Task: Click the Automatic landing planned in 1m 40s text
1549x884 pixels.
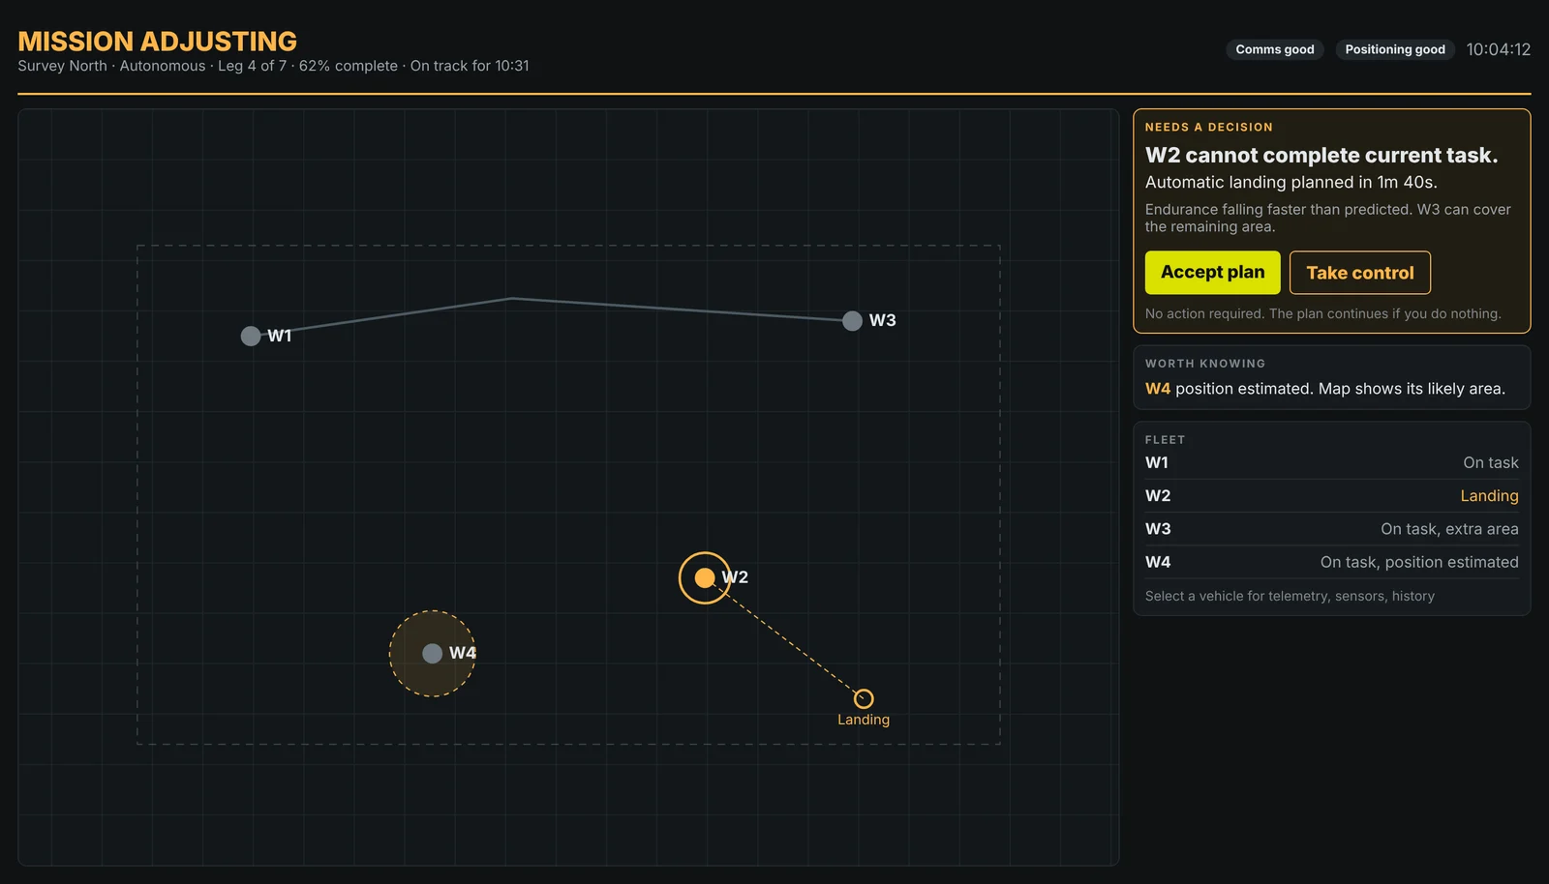Action: pos(1291,182)
